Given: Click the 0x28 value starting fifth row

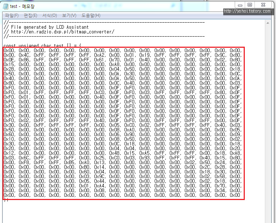Looking at the screenshot, I should (x=9, y=69).
